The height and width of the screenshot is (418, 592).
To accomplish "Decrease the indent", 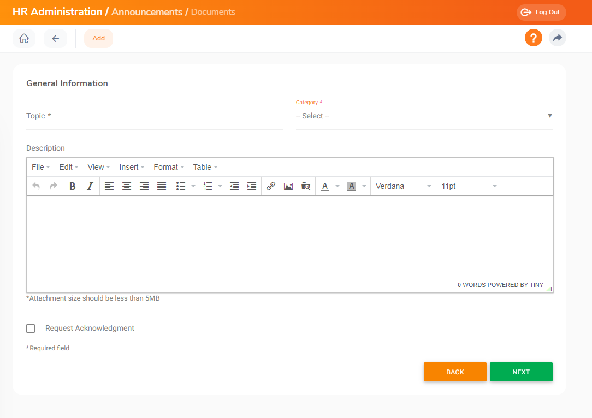I will (x=234, y=186).
